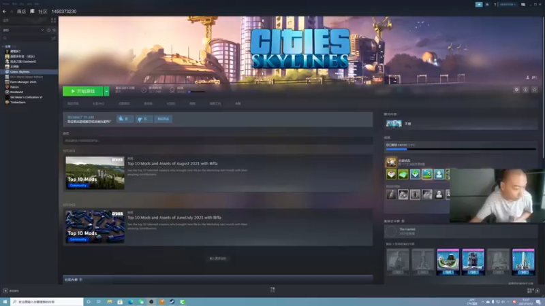Open Steam from the taskbar
The image size is (545, 306).
(172, 302)
